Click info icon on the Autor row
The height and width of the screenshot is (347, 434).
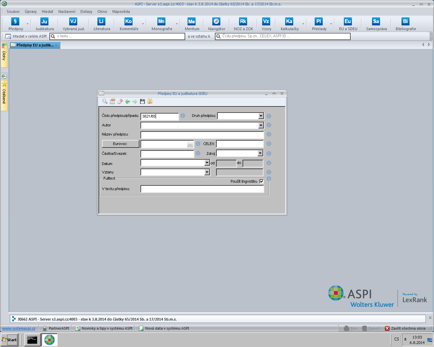tap(269, 125)
